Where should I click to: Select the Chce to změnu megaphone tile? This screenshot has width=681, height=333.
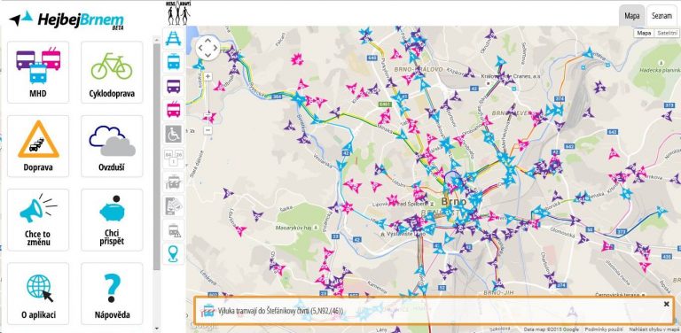(x=38, y=220)
